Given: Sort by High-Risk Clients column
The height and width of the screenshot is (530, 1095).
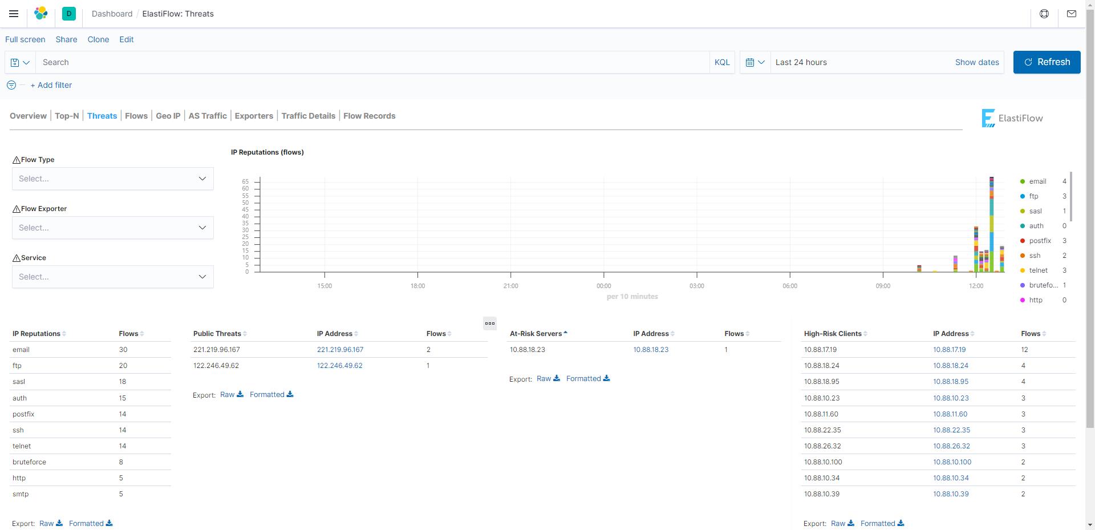Looking at the screenshot, I should coord(836,334).
